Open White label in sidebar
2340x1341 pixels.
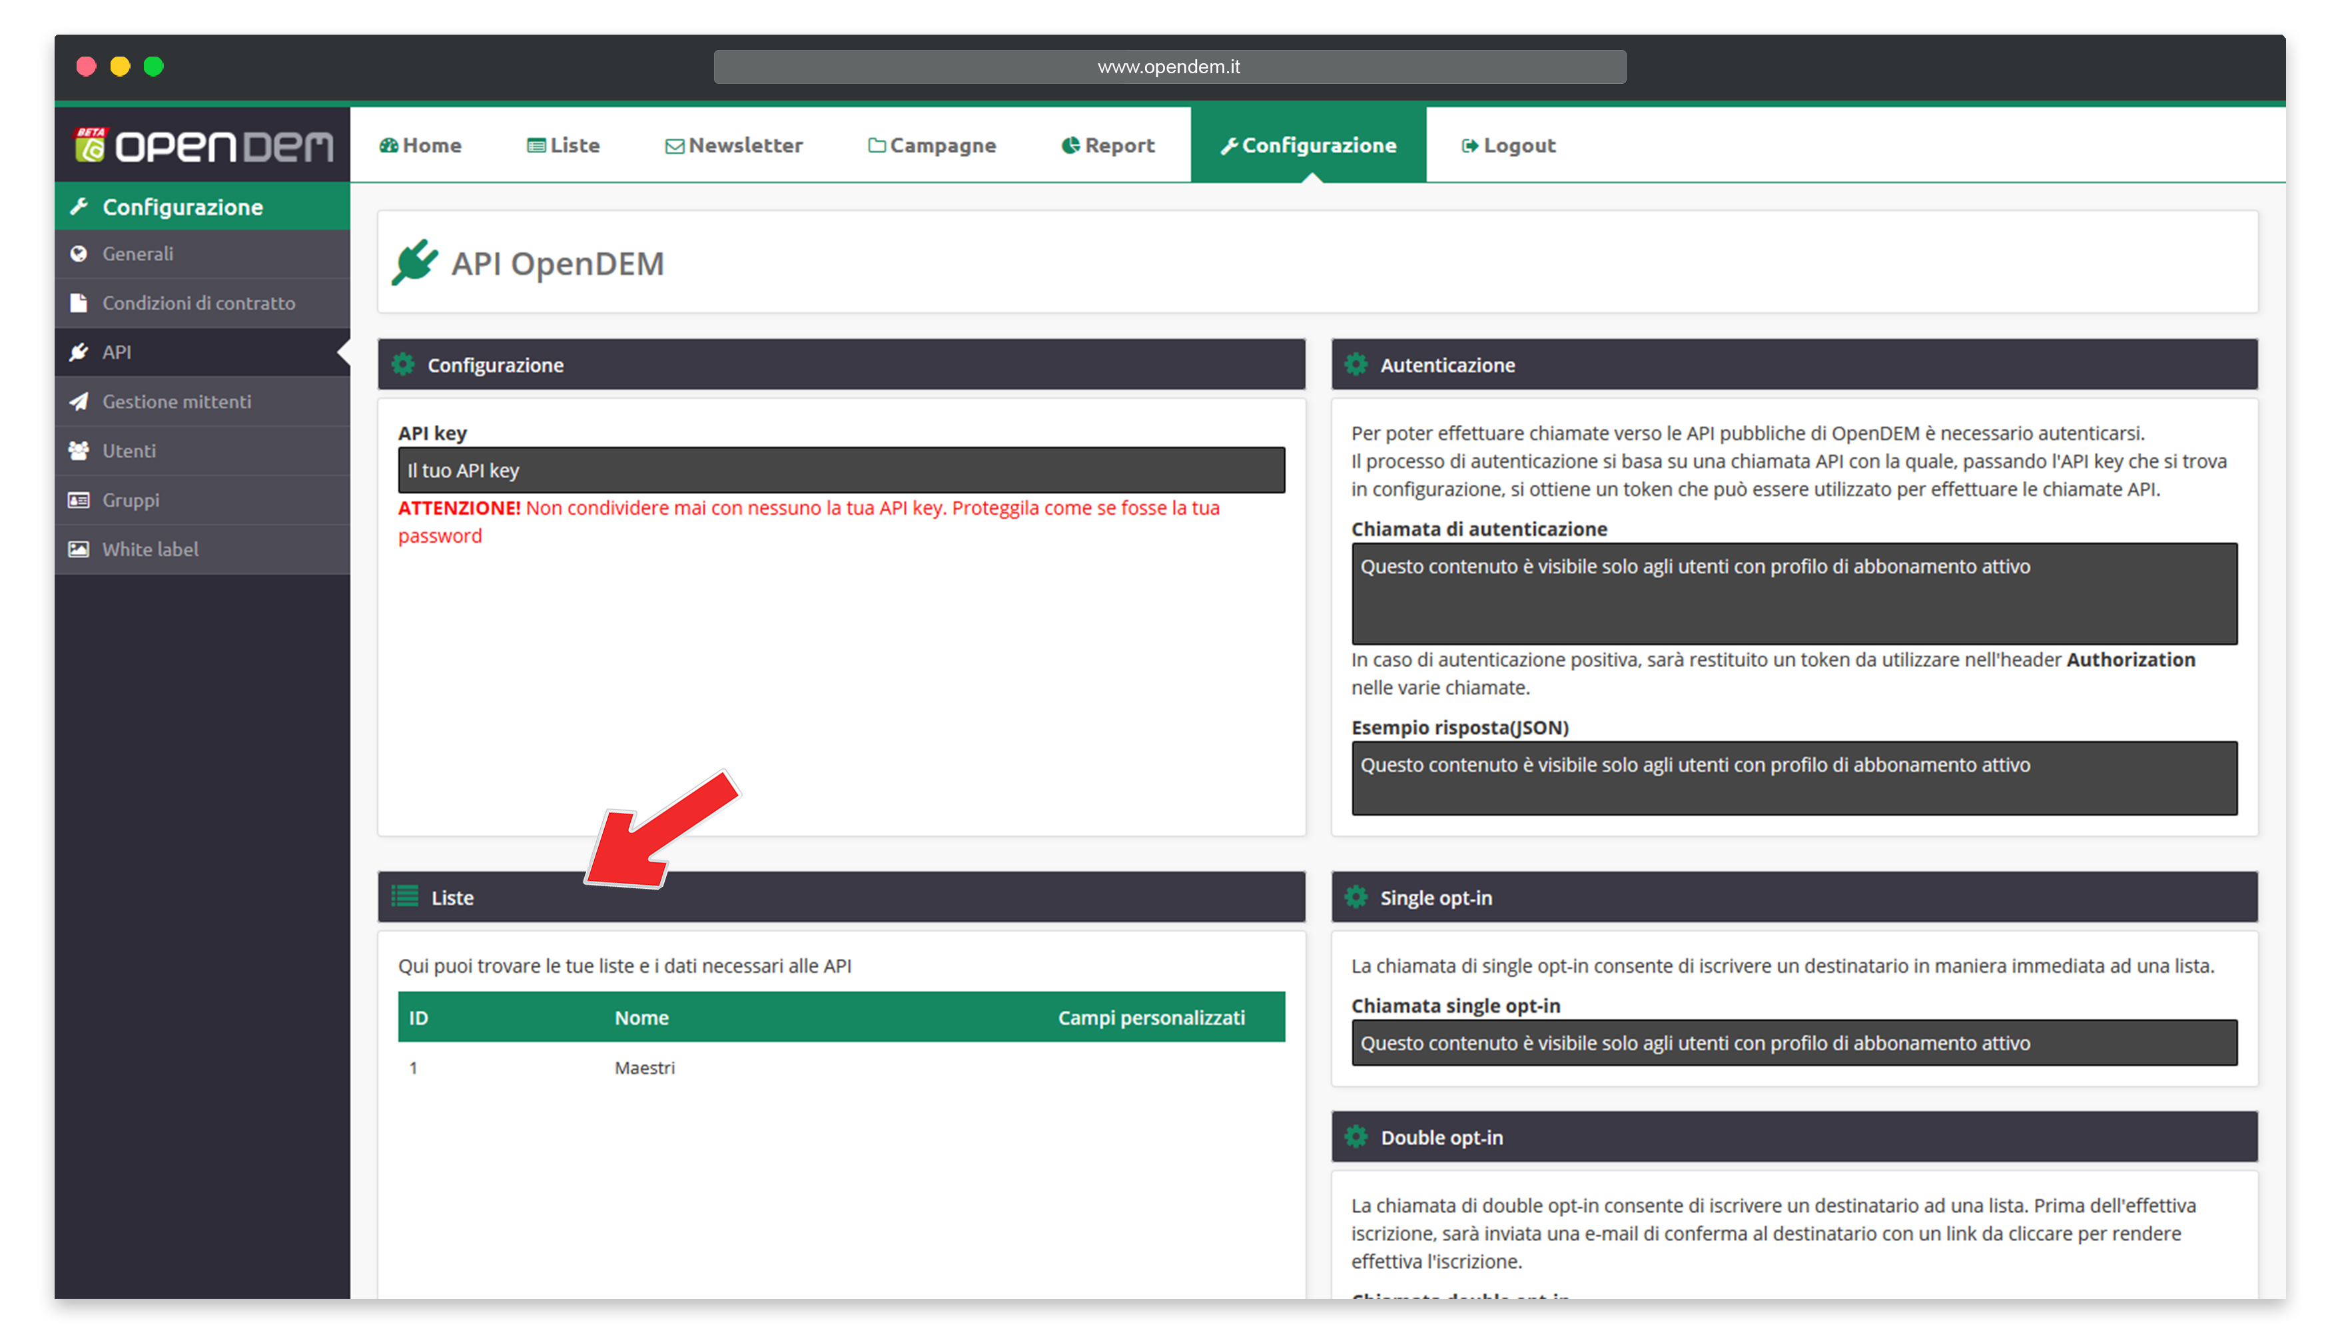(202, 549)
